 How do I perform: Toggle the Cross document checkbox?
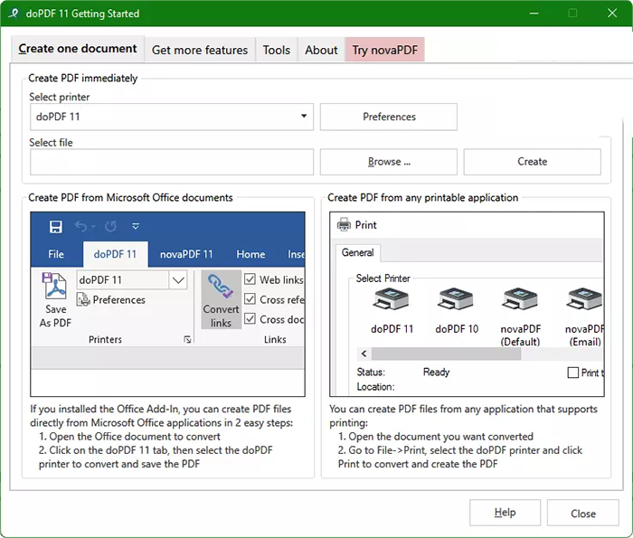(x=250, y=319)
